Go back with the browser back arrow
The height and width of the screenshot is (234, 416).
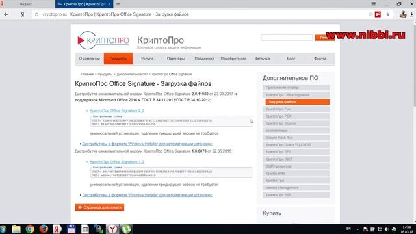pos(6,14)
